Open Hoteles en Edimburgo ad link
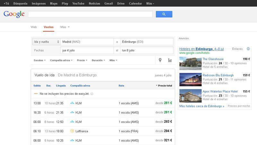 pyautogui.click(x=201, y=49)
